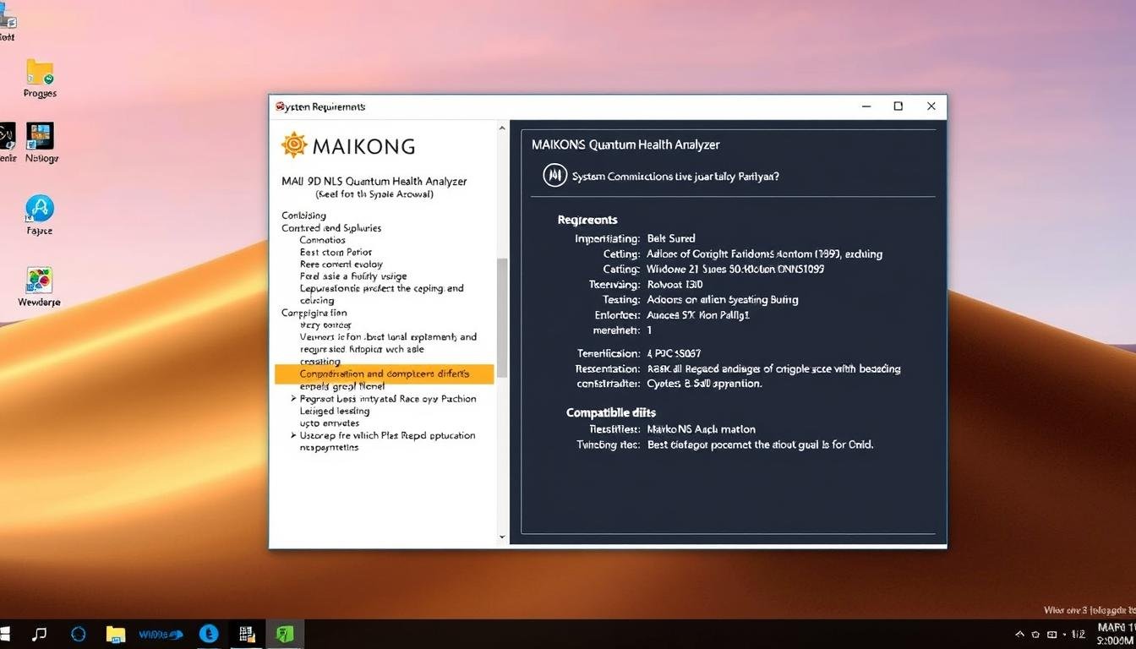Select the 'Conlsising' tree row

tap(303, 215)
